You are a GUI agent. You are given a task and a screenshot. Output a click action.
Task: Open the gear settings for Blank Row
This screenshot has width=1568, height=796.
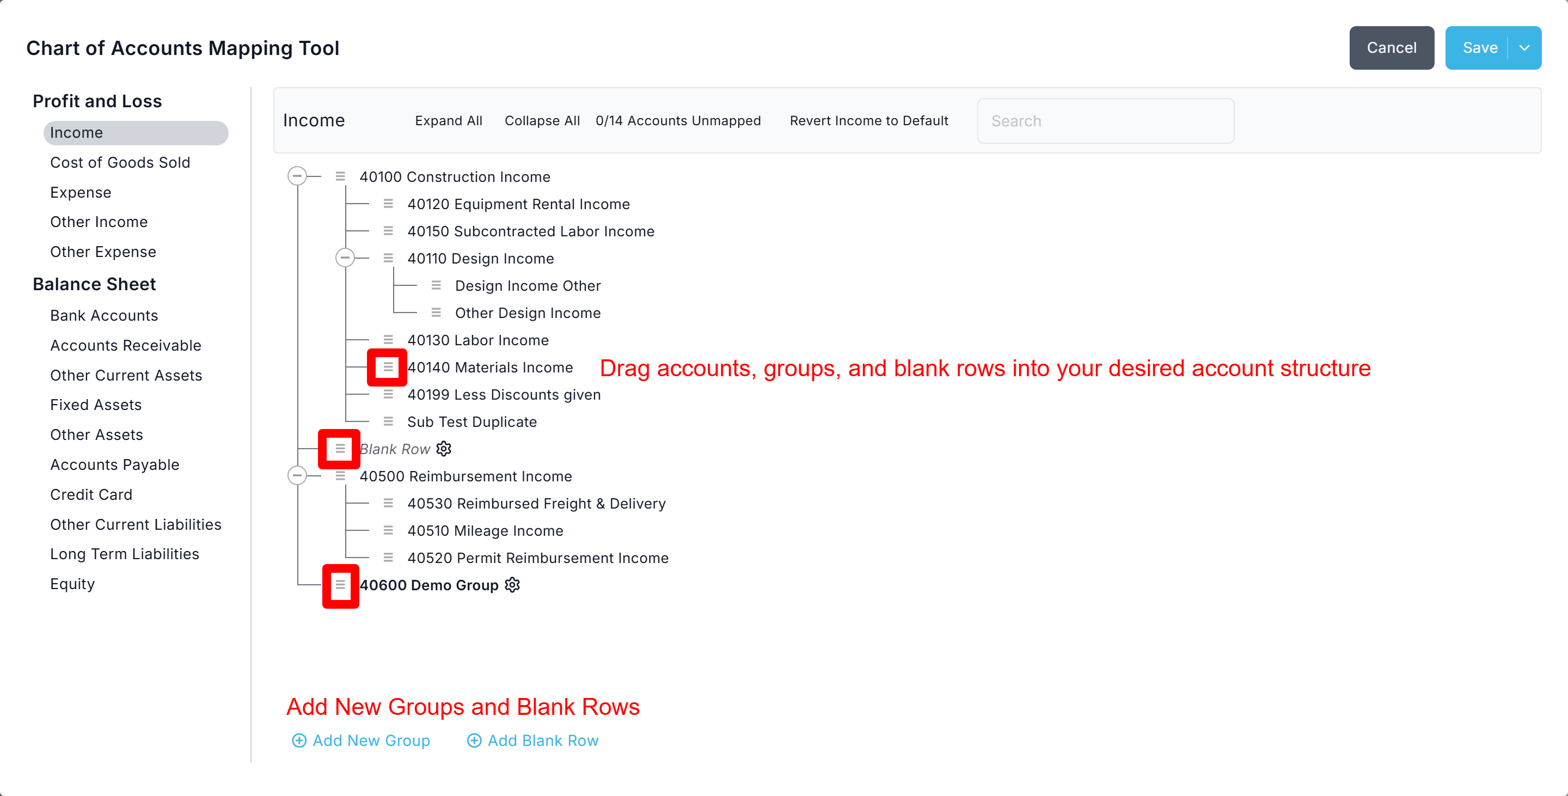point(444,449)
